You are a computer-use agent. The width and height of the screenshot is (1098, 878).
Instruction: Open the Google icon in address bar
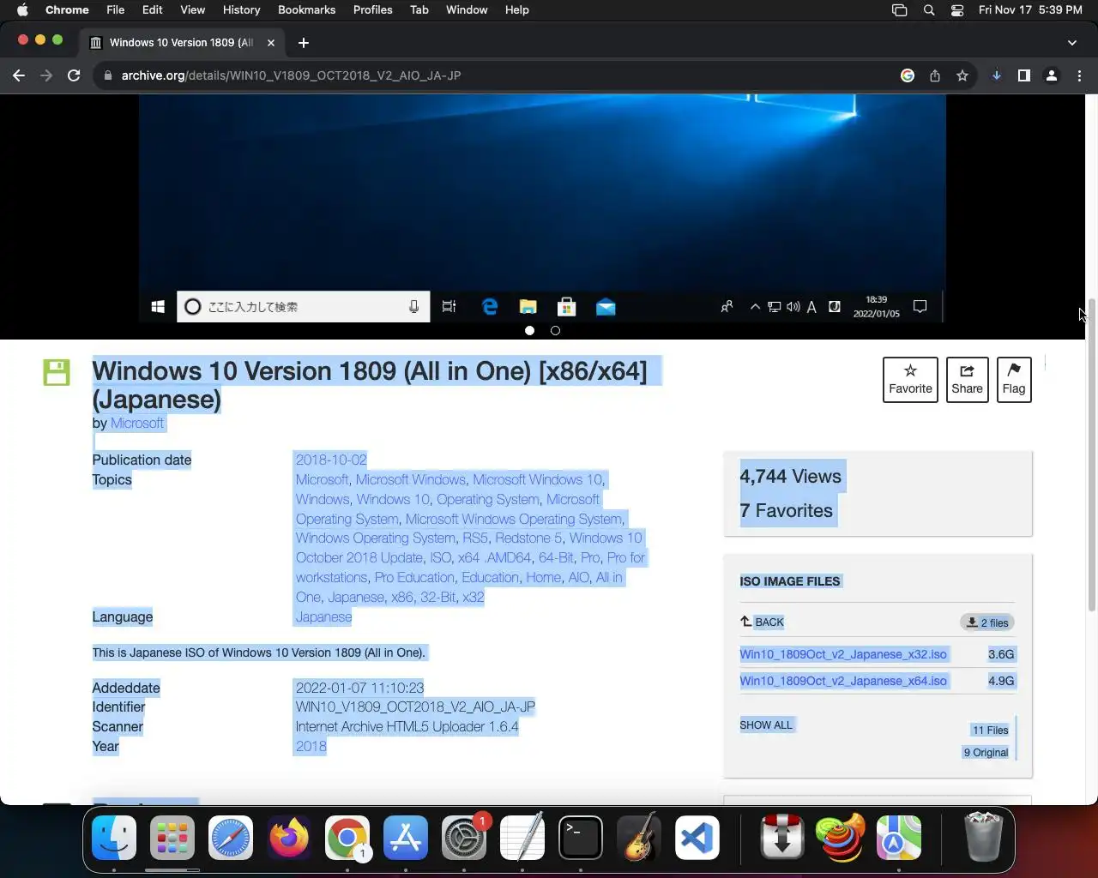908,75
